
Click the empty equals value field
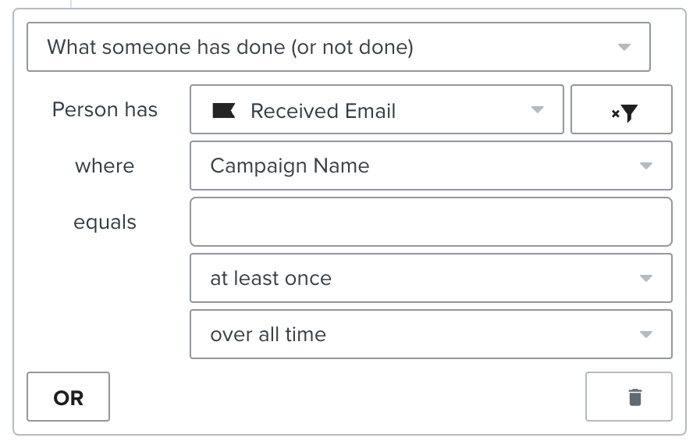[x=431, y=222]
